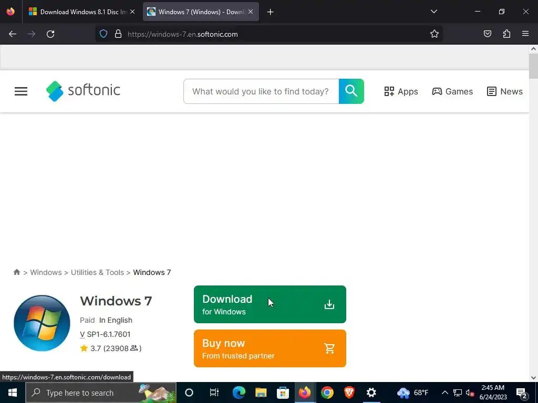
Task: Click the network status tray icon
Action: [x=458, y=393]
